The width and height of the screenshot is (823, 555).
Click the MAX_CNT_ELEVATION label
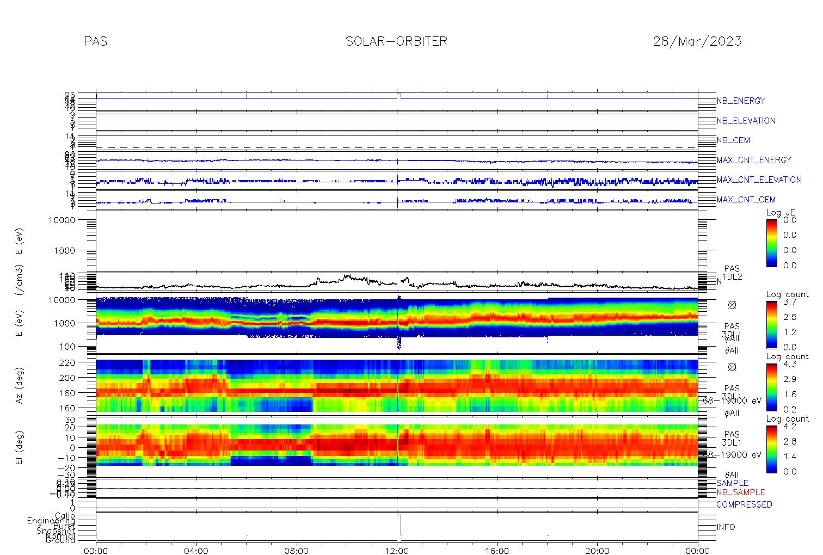click(759, 180)
